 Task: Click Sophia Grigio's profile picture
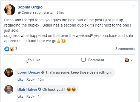pyautogui.click(x=10, y=10)
